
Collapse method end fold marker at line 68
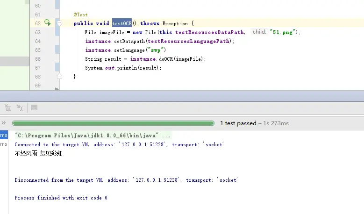[x=60, y=76]
